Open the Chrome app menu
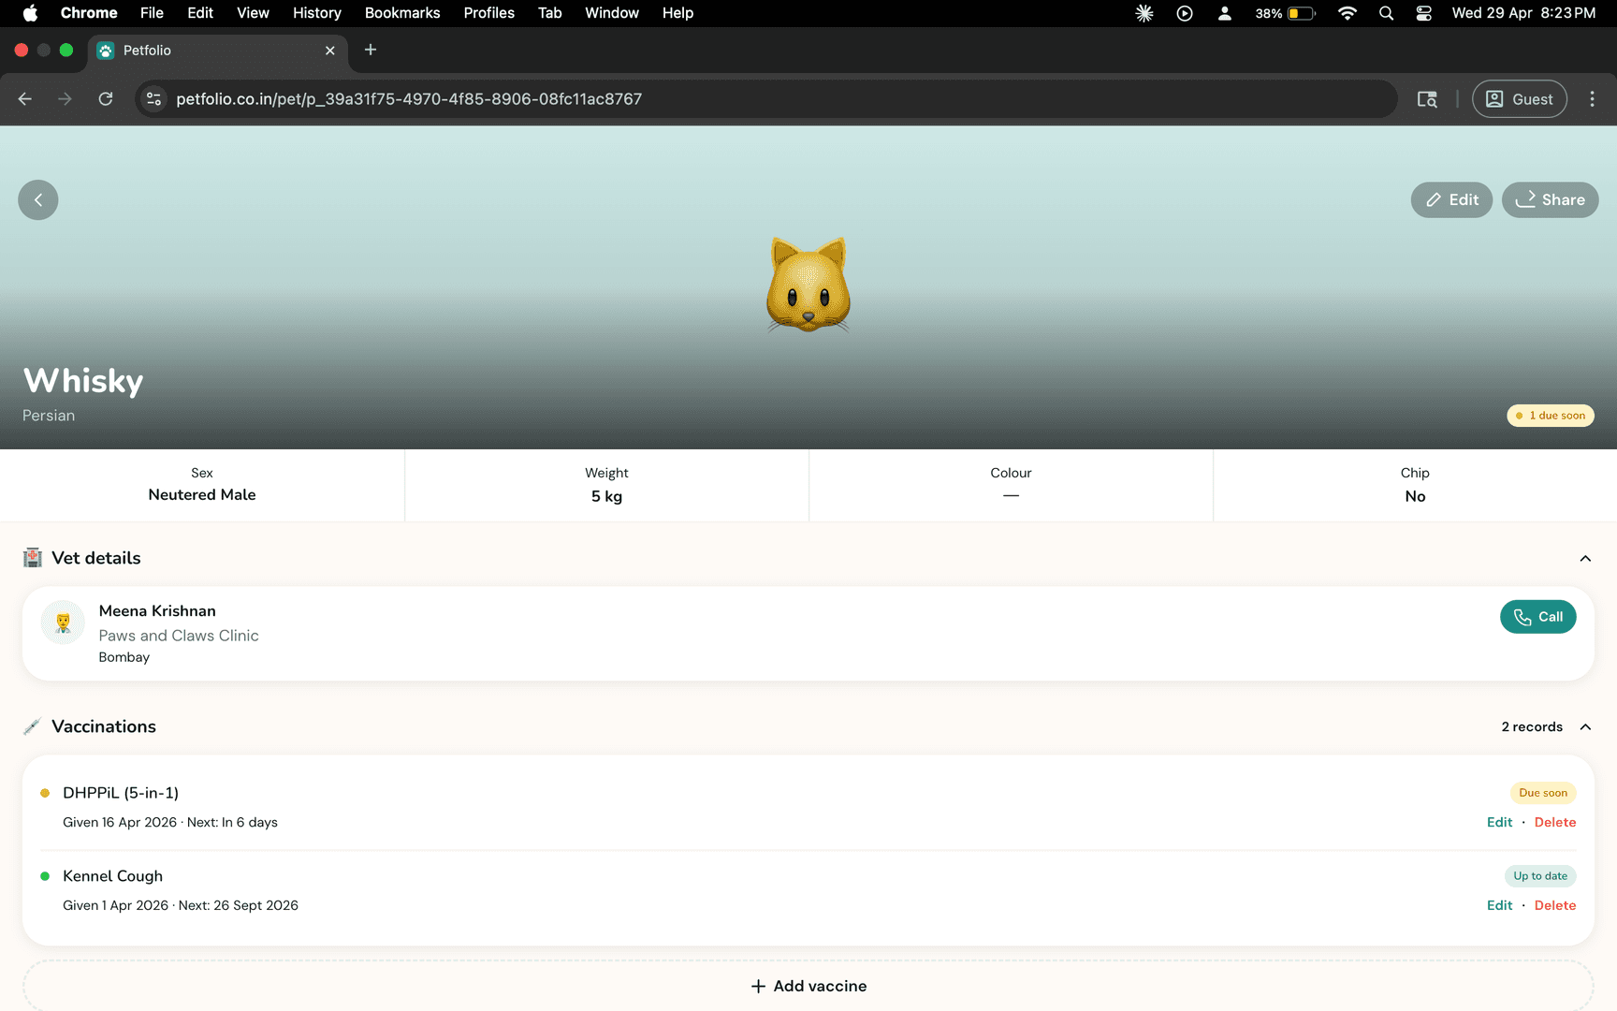This screenshot has height=1011, width=1617. coord(89,13)
